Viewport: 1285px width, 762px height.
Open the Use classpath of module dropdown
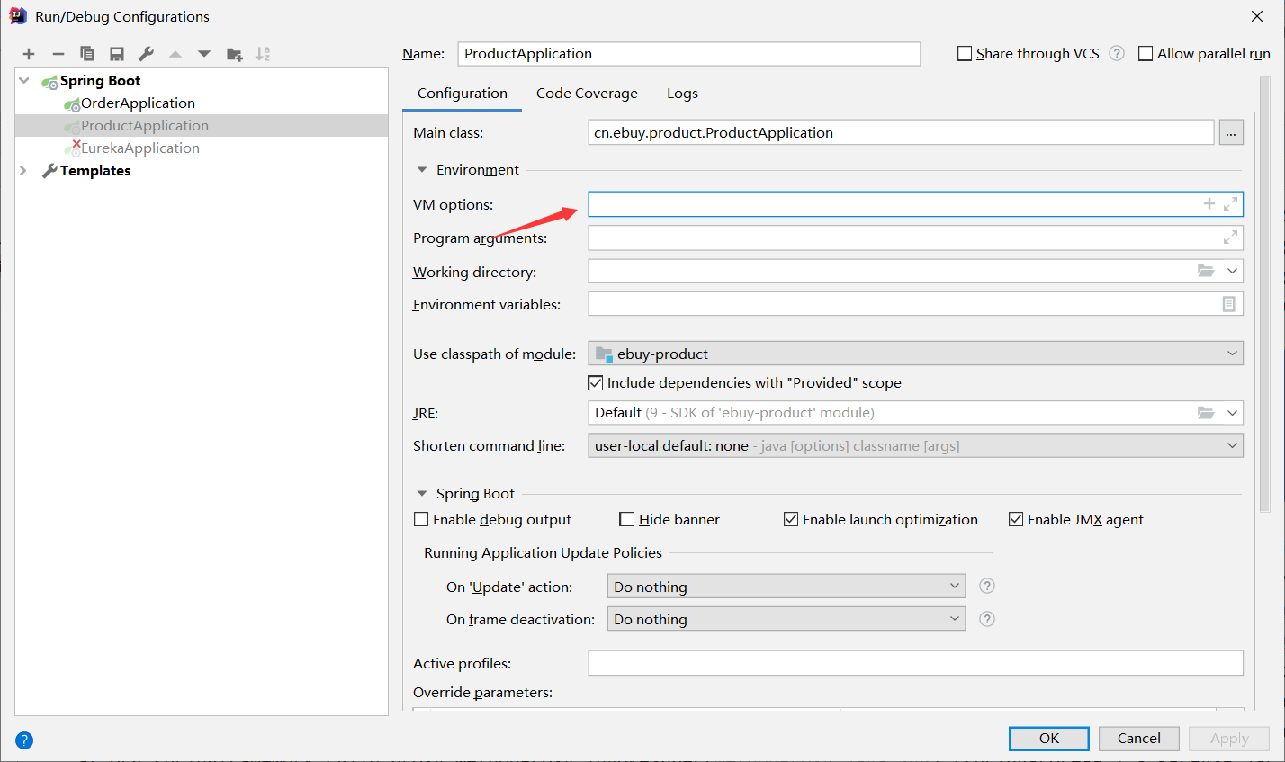[x=915, y=354]
